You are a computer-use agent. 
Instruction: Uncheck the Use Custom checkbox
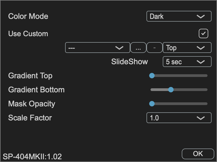pyautogui.click(x=203, y=34)
